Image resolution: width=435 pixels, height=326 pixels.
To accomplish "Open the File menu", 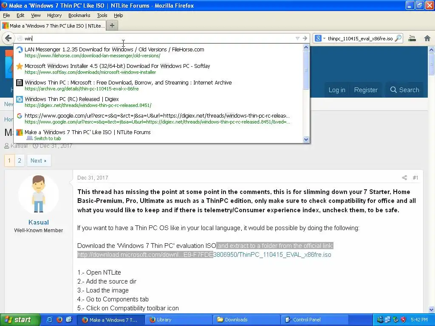I will coord(6,15).
